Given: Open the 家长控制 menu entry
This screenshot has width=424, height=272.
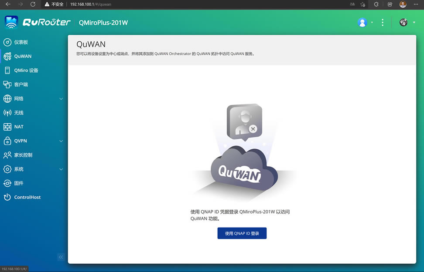Looking at the screenshot, I should (x=23, y=155).
